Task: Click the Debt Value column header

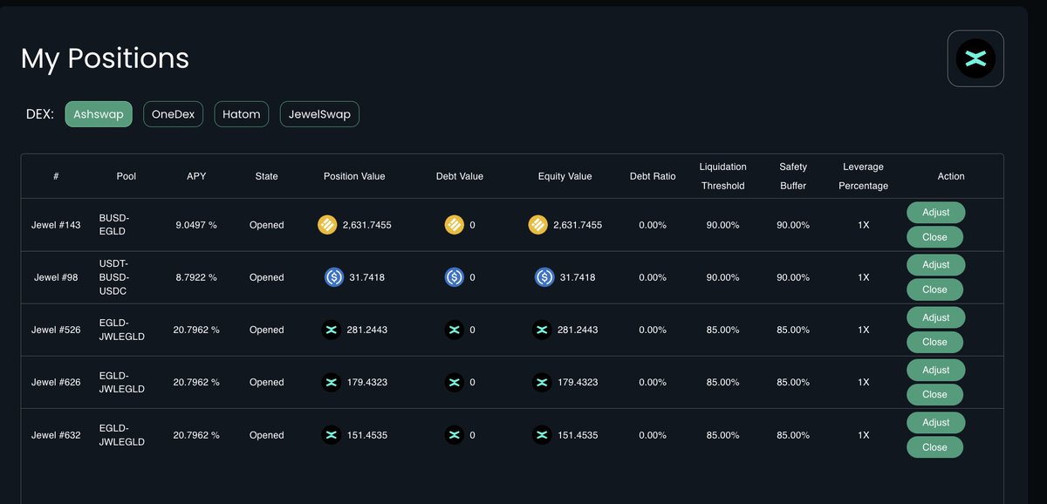Action: (x=459, y=176)
